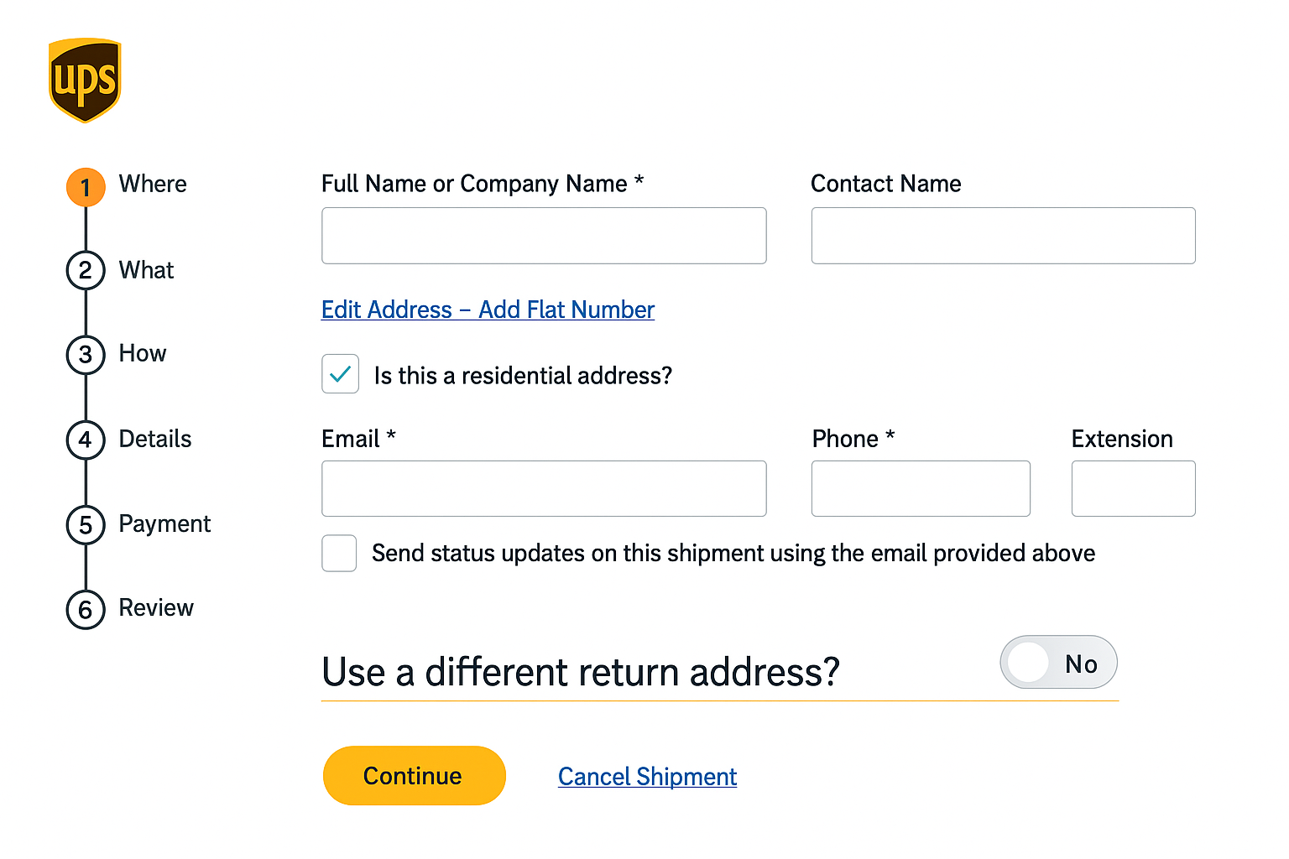The image size is (1289, 859).
Task: Click the Where step label
Action: [153, 185]
